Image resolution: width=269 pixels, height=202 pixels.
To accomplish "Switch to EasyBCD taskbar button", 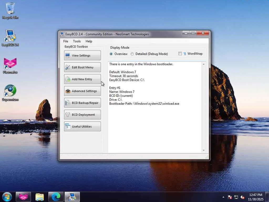I will [x=72, y=197].
